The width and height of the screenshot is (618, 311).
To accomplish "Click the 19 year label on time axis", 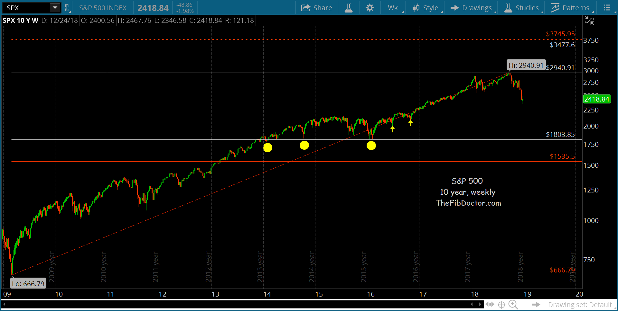I will [x=528, y=294].
